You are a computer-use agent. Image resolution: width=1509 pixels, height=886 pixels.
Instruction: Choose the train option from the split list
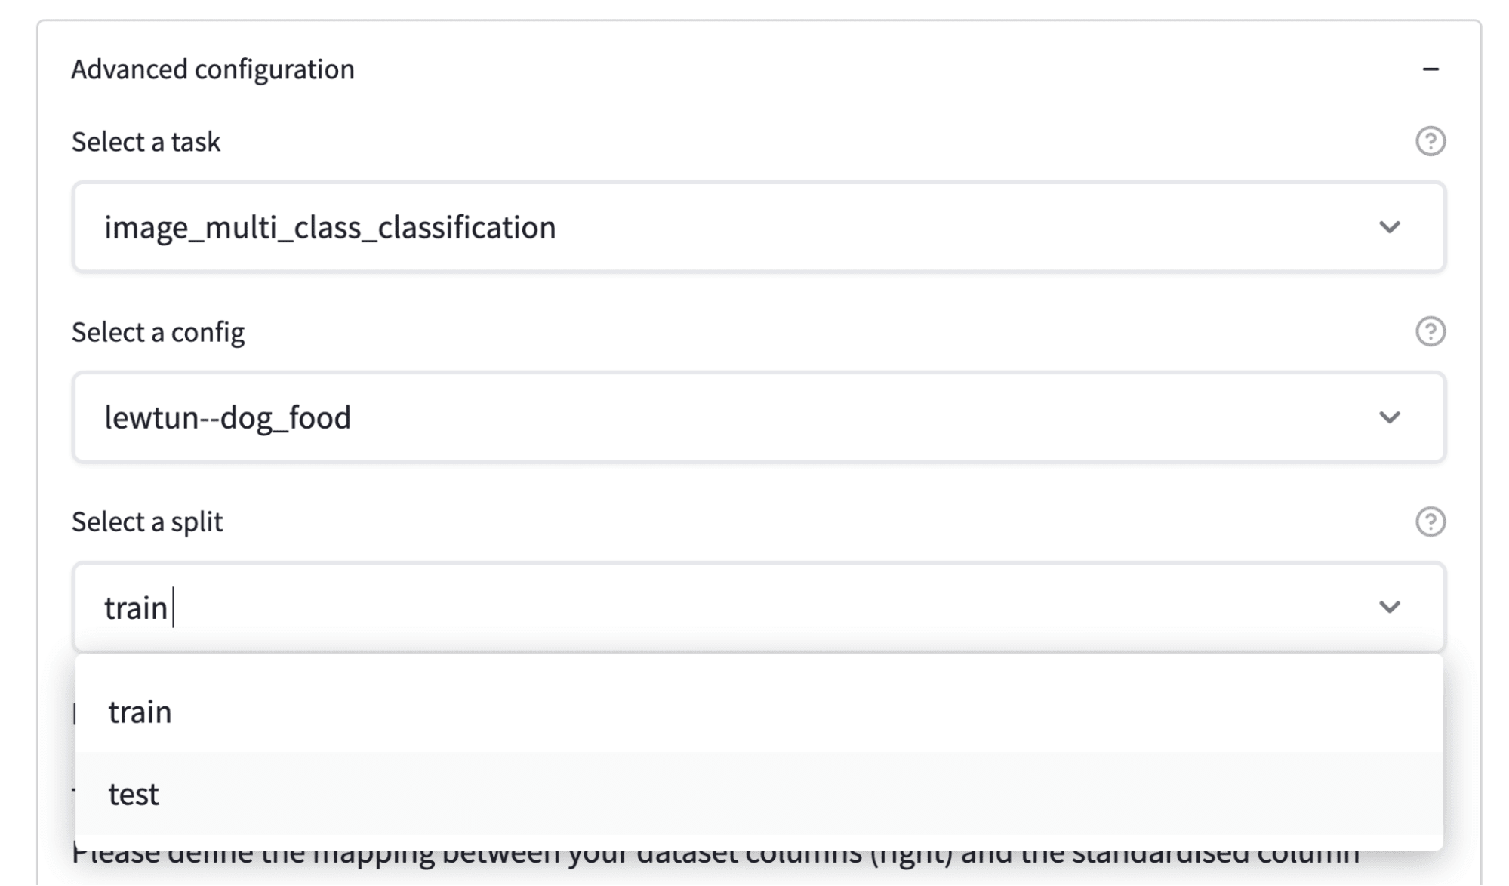140,712
